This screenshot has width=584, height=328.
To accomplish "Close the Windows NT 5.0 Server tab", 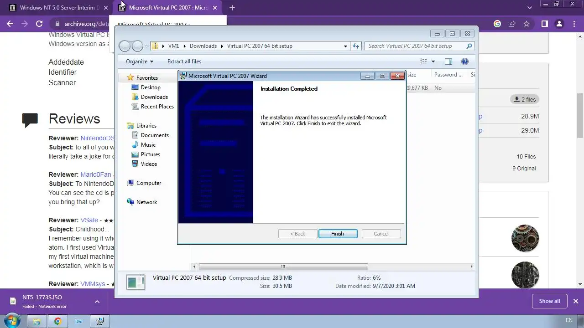I will 106,8.
